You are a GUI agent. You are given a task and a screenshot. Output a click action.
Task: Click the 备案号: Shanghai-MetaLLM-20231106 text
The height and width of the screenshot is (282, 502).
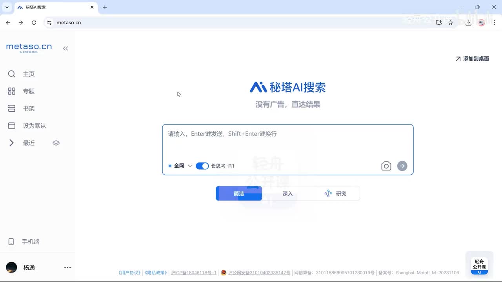pyautogui.click(x=419, y=273)
